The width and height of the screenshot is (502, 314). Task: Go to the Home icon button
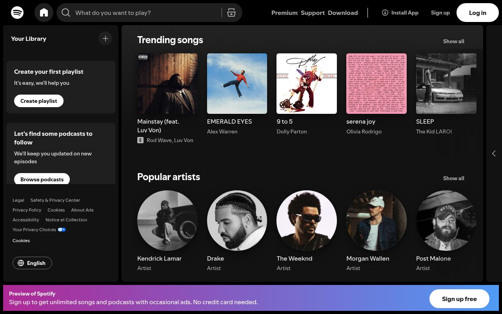point(44,13)
